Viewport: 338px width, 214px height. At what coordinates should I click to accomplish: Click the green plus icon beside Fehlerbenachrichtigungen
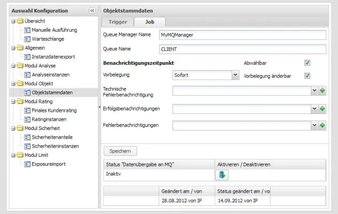click(x=322, y=125)
